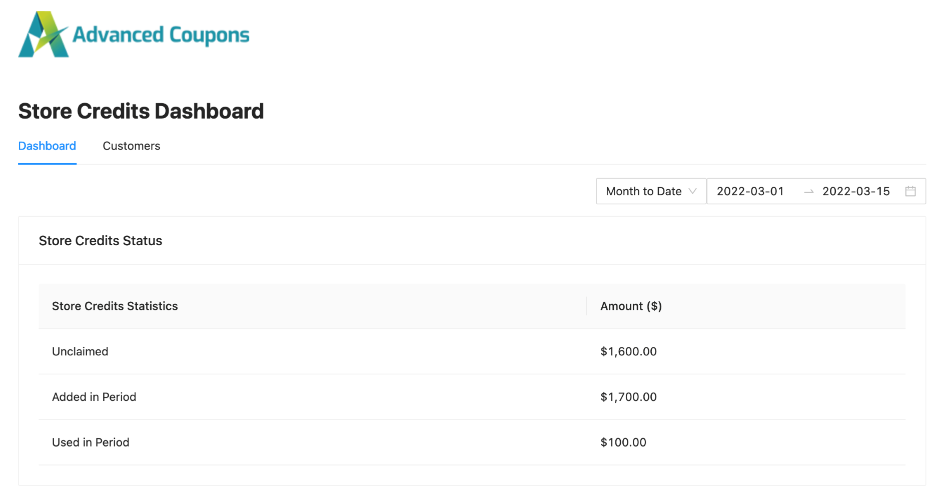Switch to the Customers tab

tap(131, 146)
